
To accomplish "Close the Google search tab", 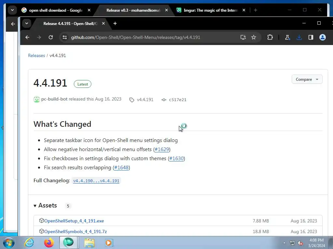I will pyautogui.click(x=89, y=10).
